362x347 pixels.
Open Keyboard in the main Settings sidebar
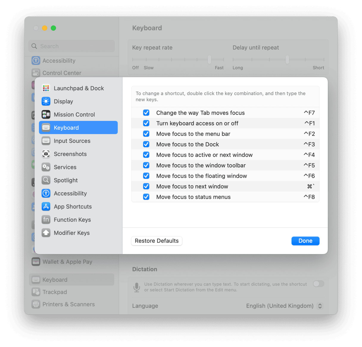tap(72, 279)
